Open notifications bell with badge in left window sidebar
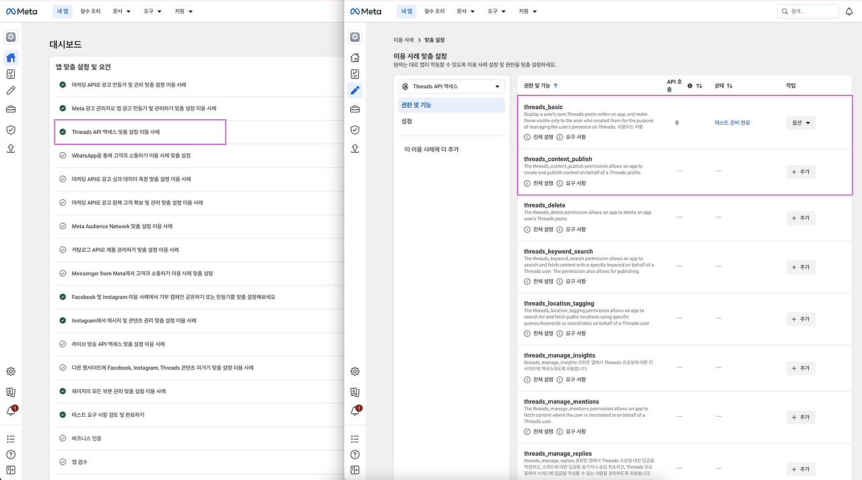The height and width of the screenshot is (480, 862). 11,411
